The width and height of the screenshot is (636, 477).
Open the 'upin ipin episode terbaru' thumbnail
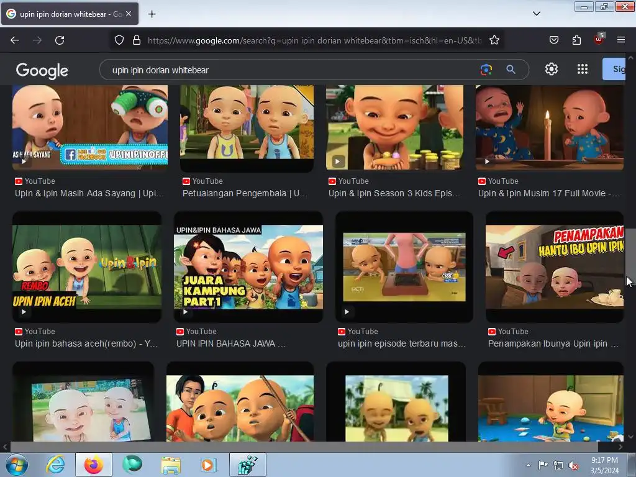click(x=404, y=267)
